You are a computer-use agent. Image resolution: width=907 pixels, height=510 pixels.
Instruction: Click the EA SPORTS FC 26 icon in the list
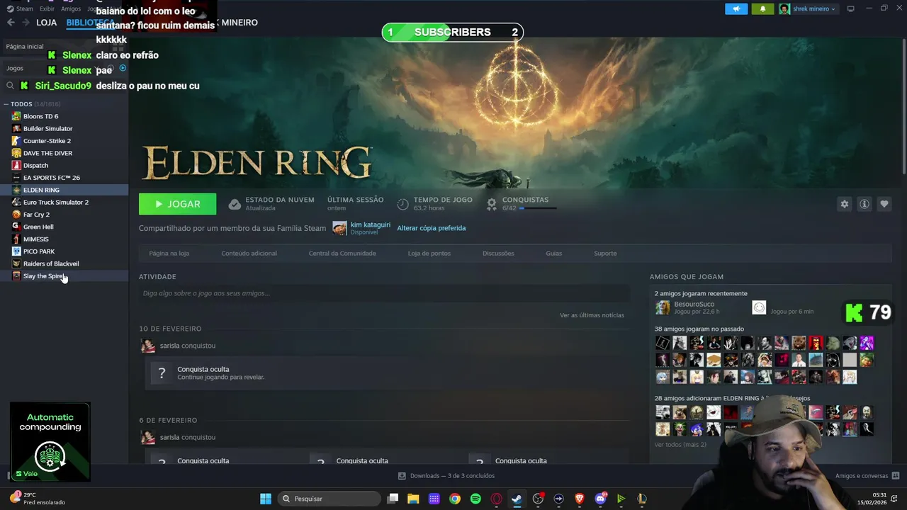point(16,178)
